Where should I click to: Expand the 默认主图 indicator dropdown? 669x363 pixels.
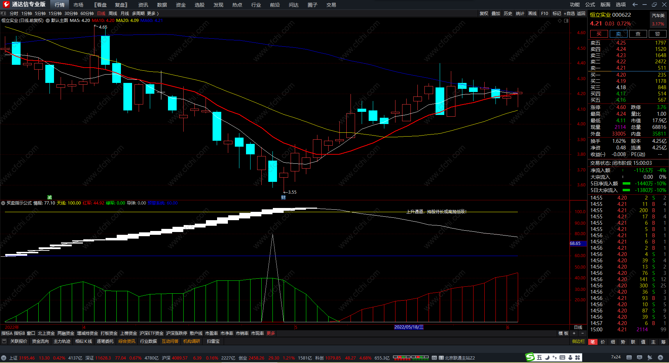coord(48,21)
